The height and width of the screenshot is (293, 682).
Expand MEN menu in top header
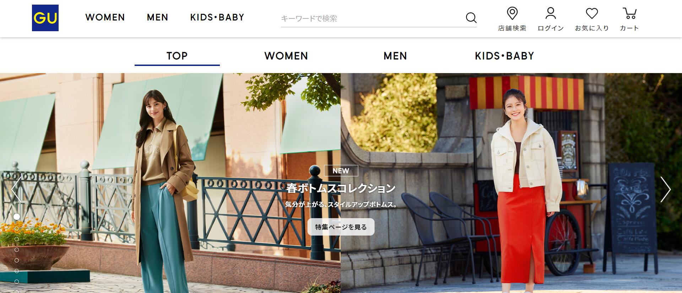coord(157,17)
